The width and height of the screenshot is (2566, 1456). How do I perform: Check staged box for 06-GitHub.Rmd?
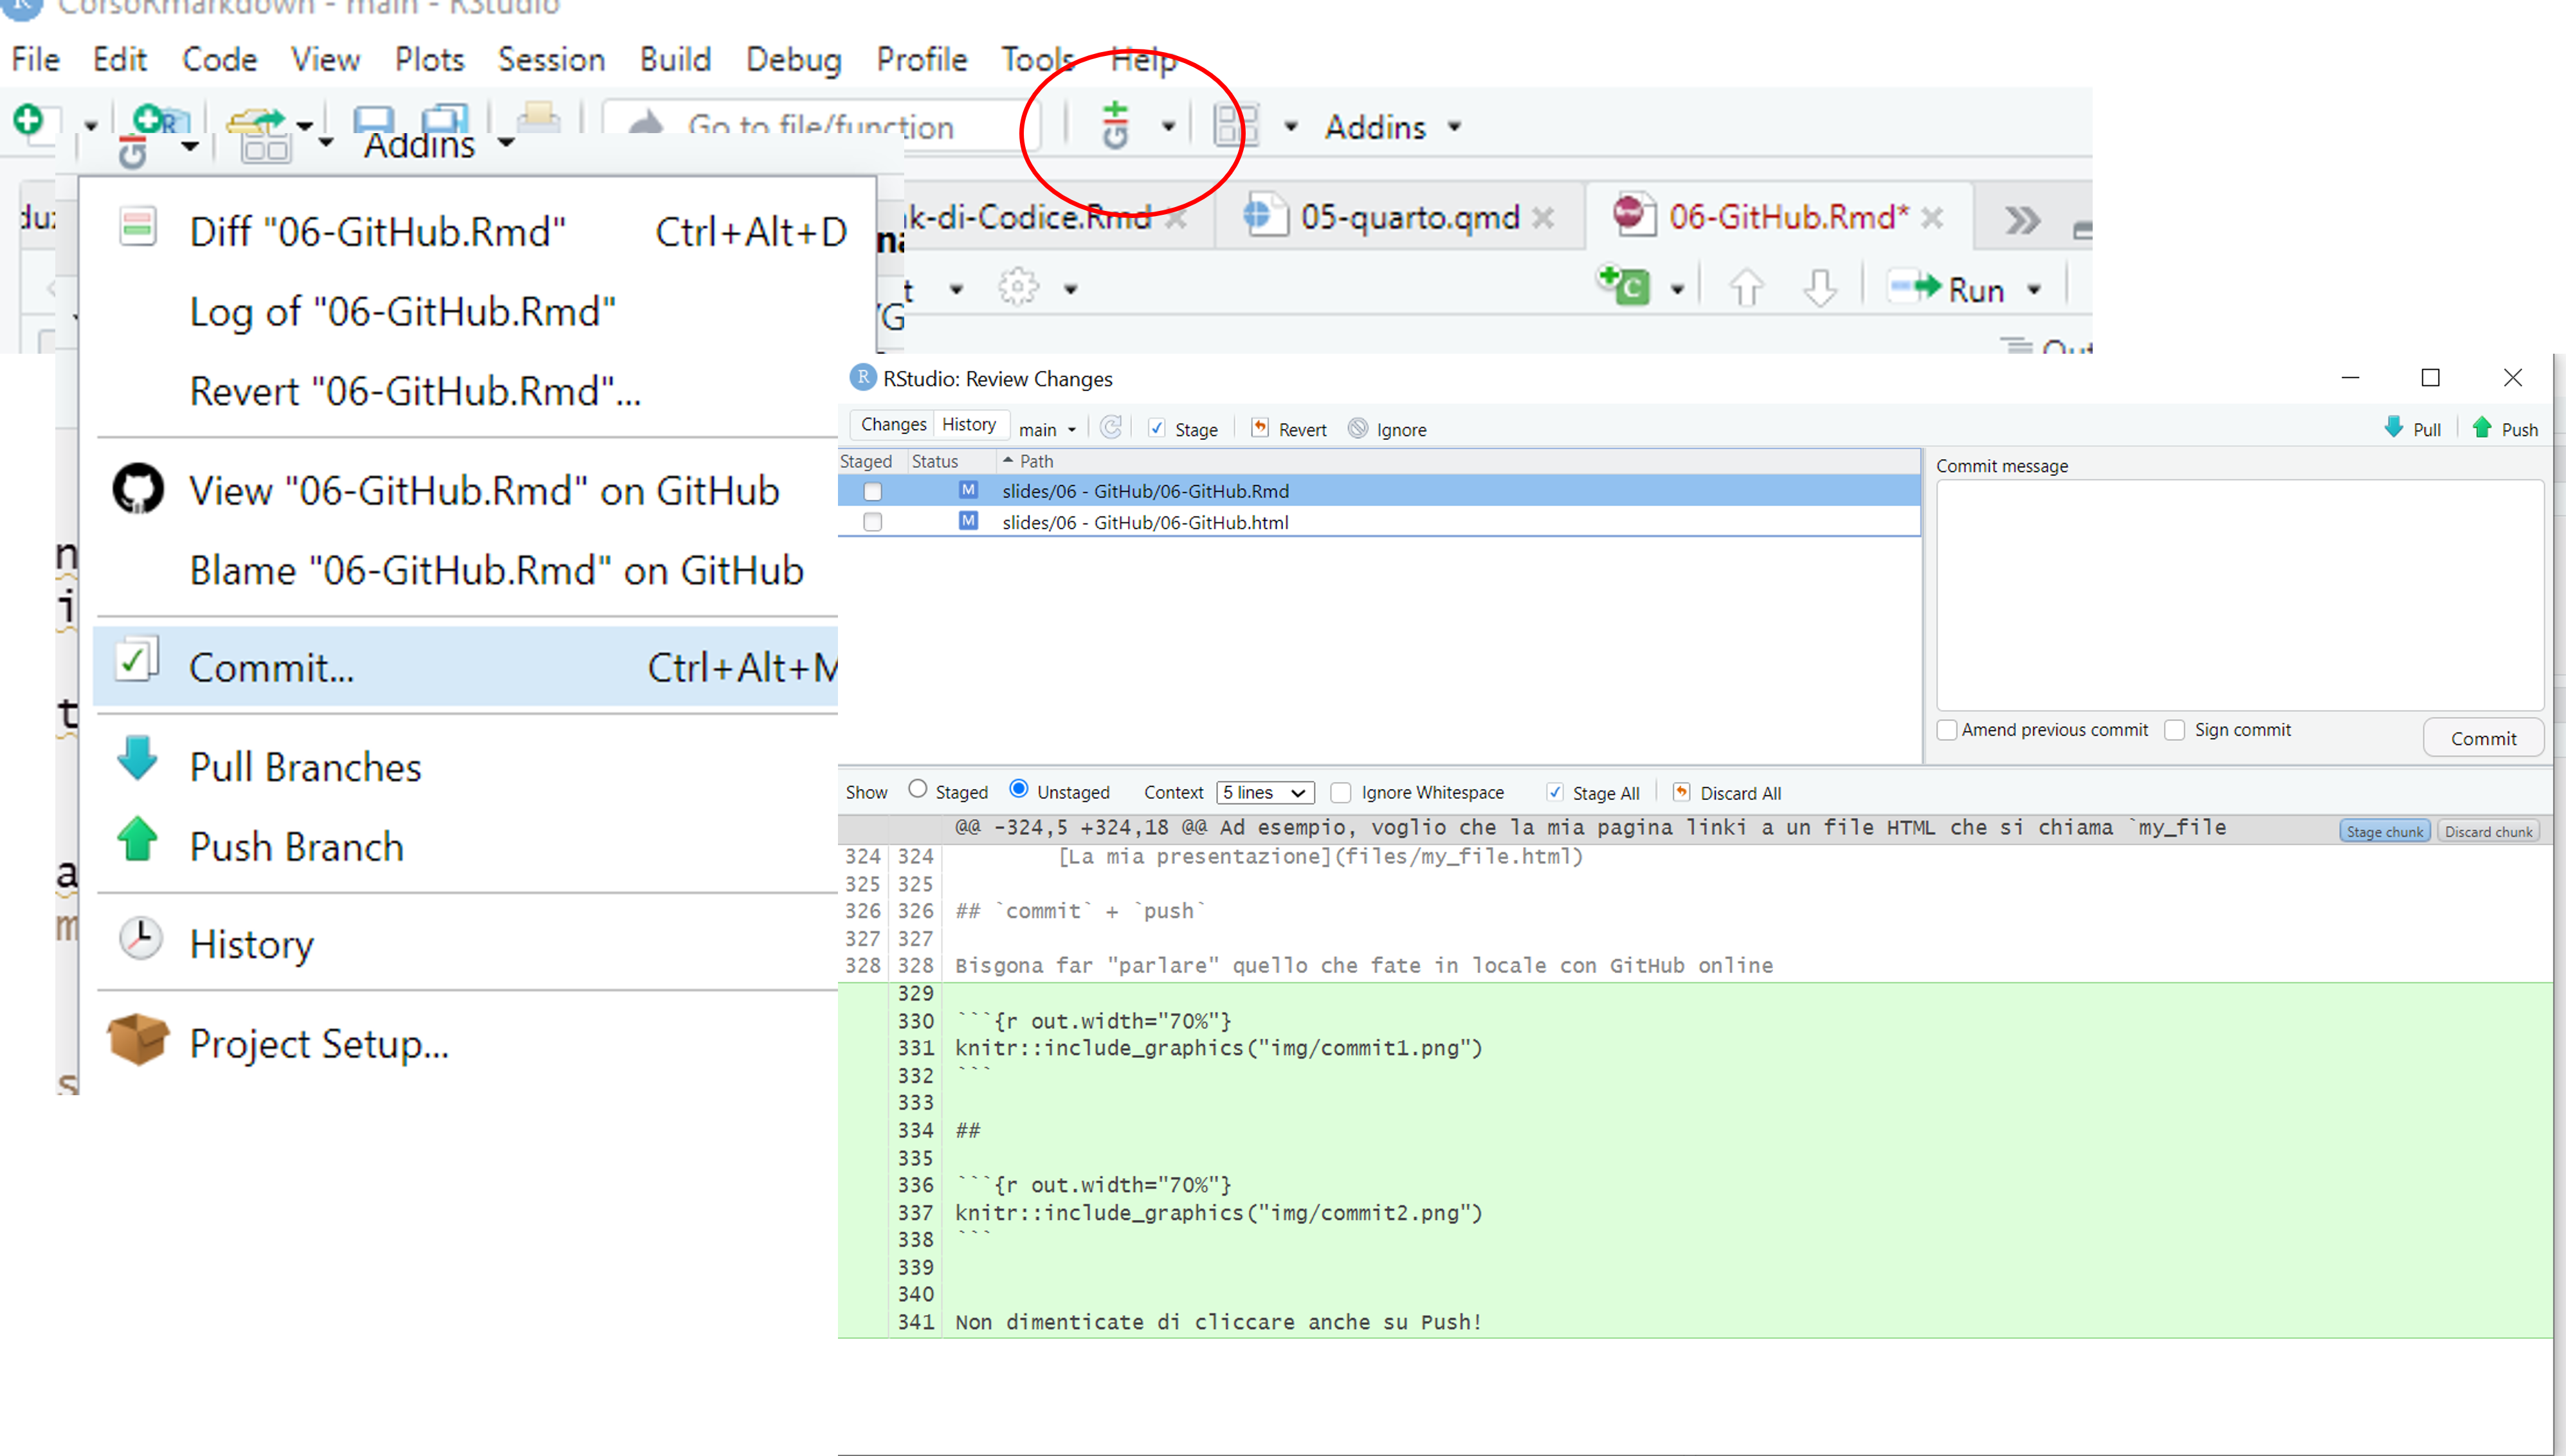point(872,492)
